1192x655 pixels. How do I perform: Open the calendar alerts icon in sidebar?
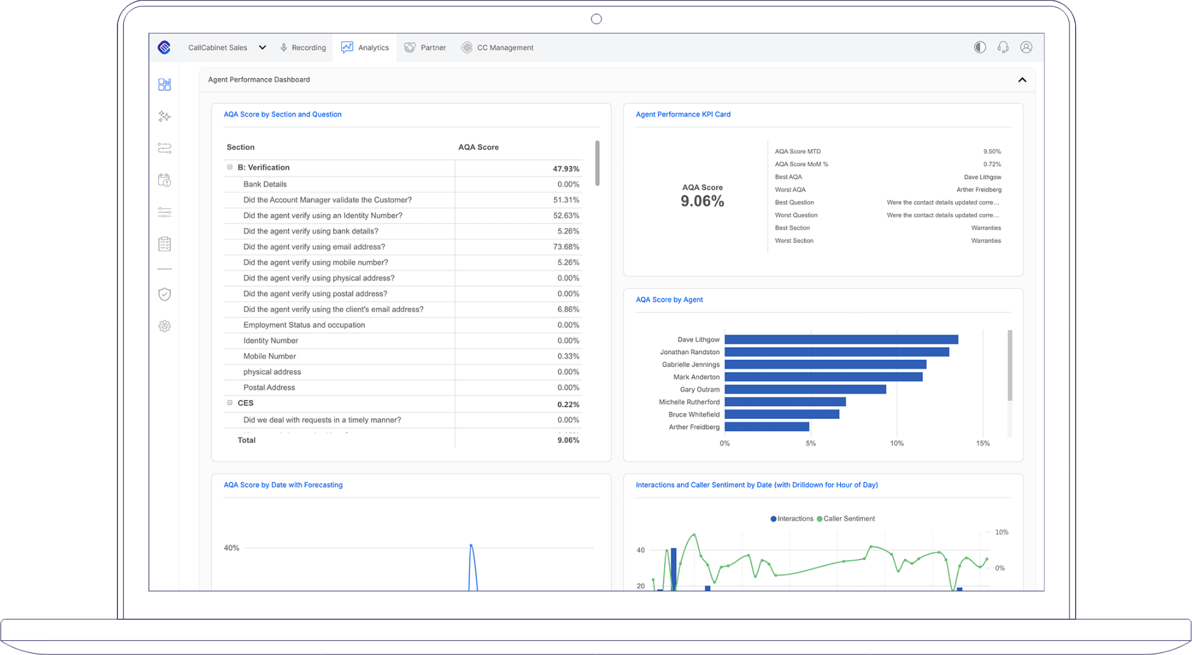tap(164, 180)
